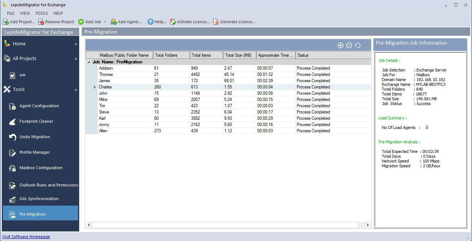The height and width of the screenshot is (241, 472).
Task: Click Exchange Name MYLAB-BESTPC3 value
Action: [x=431, y=84]
